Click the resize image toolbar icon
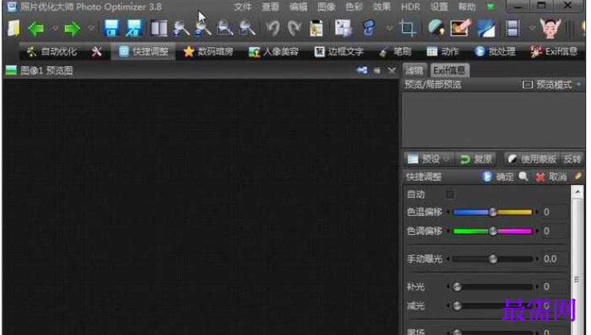Viewport: 591px width, 335px height. click(x=344, y=28)
